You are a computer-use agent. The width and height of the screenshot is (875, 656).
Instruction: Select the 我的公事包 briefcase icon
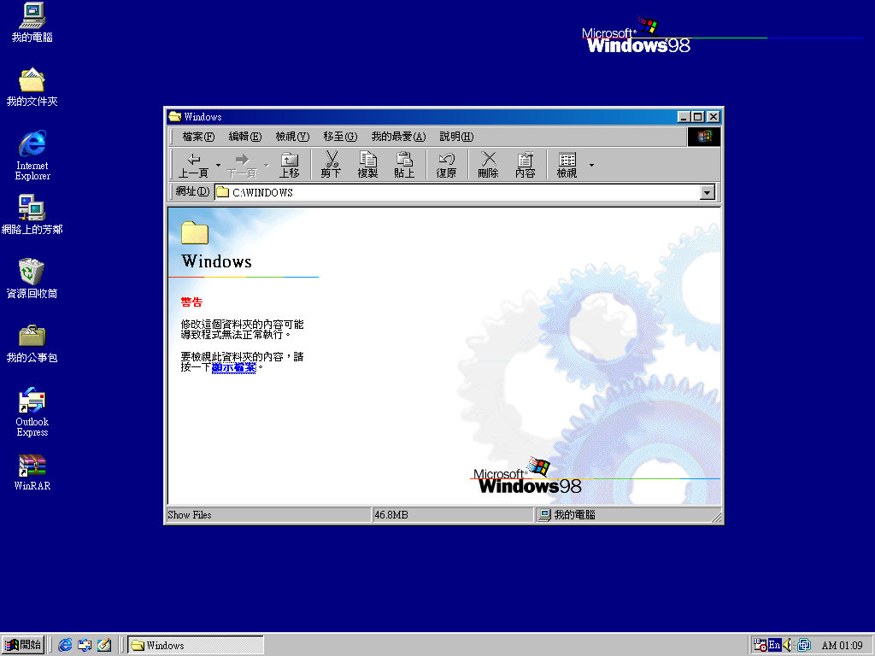32,343
